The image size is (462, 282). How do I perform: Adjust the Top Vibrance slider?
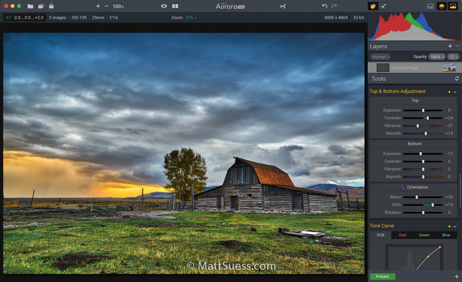point(423,125)
